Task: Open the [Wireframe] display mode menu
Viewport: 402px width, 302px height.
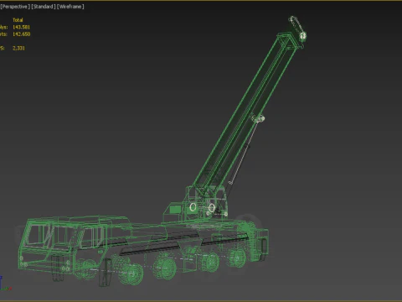Action: [x=70, y=7]
